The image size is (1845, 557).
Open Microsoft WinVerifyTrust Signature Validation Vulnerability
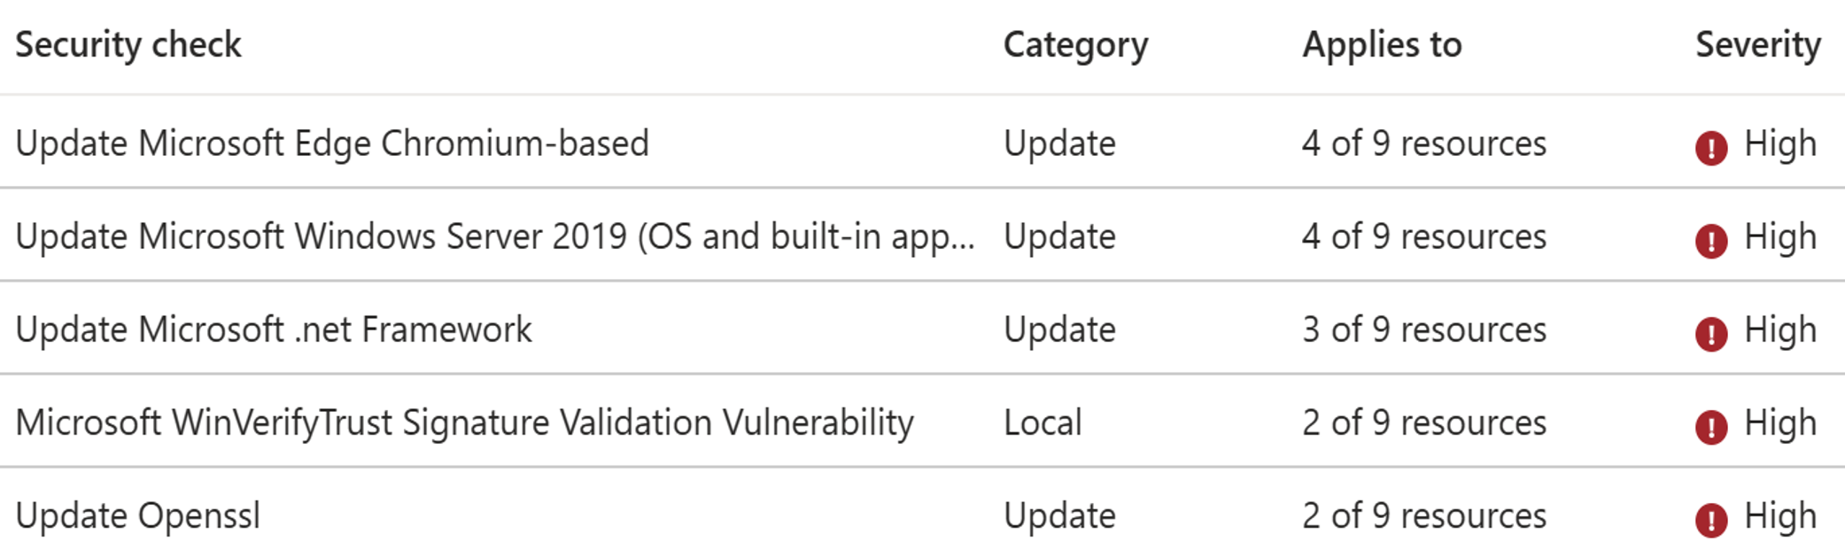464,422
